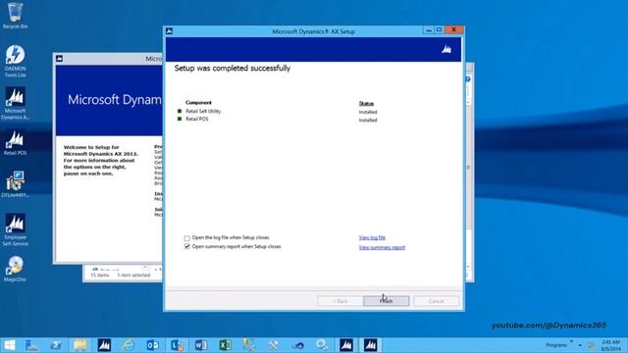The width and height of the screenshot is (628, 353).
Task: Open Server Manager from the taskbar
Action: coord(31,345)
